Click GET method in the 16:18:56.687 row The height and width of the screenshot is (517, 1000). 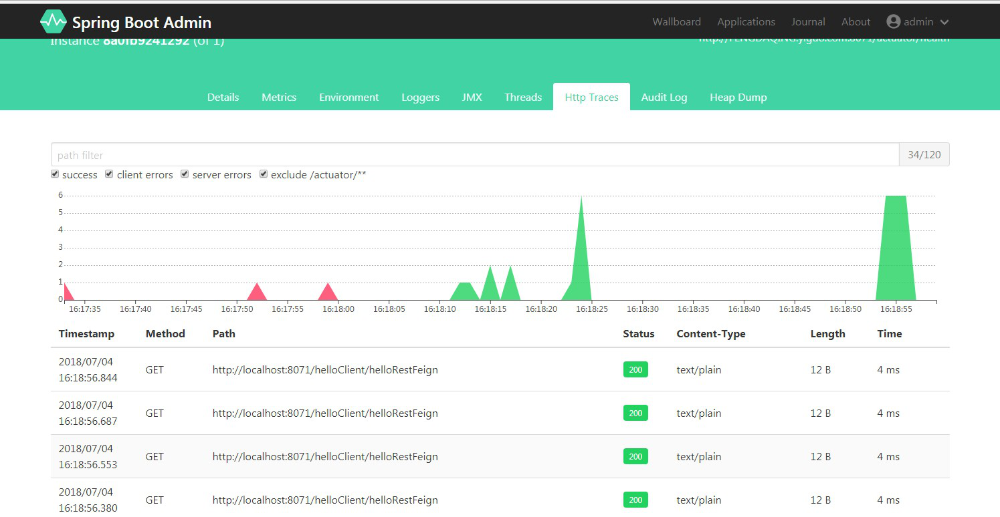point(155,413)
